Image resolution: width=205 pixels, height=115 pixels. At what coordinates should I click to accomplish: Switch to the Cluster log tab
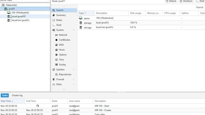pos(17,96)
